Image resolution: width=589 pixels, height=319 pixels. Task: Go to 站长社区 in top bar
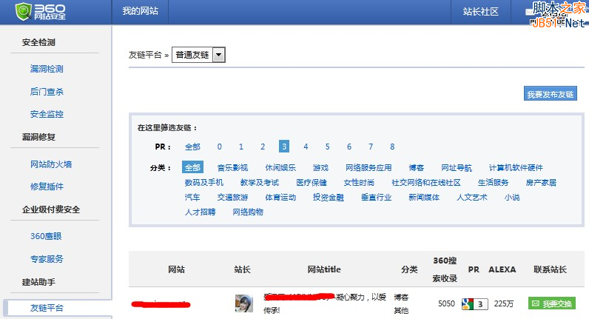click(480, 12)
